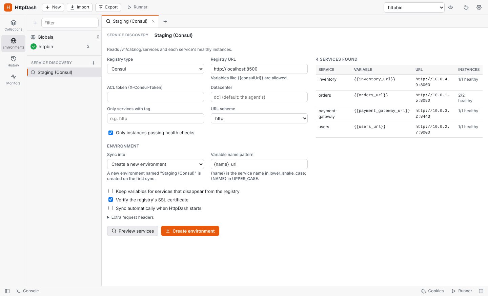
Task: Open the Monitors sidebar panel
Action: point(13,79)
